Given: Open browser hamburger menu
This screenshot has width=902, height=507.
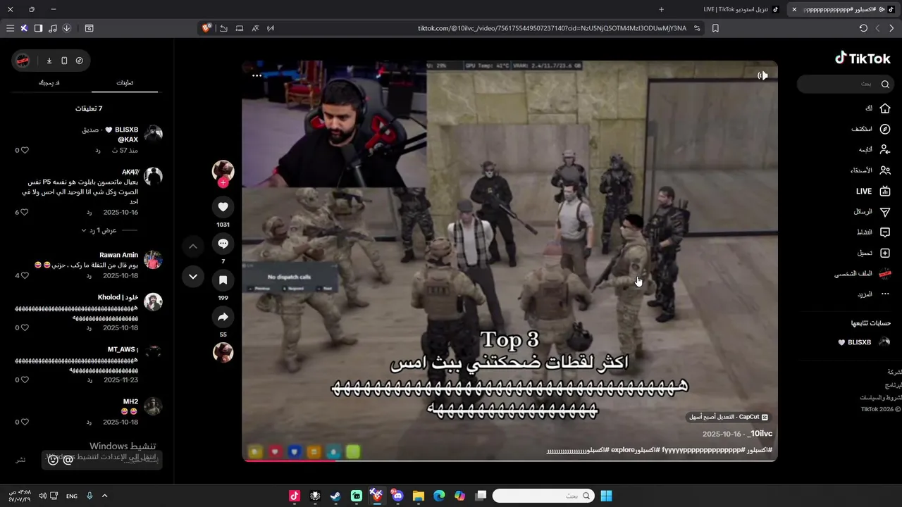Looking at the screenshot, I should click(x=10, y=28).
